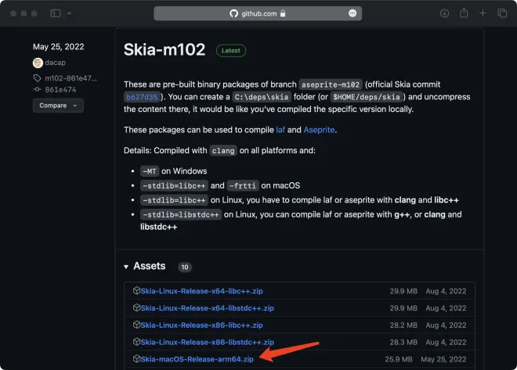Click dacap's avatar image
Image resolution: width=517 pixels, height=370 pixels.
[x=38, y=63]
